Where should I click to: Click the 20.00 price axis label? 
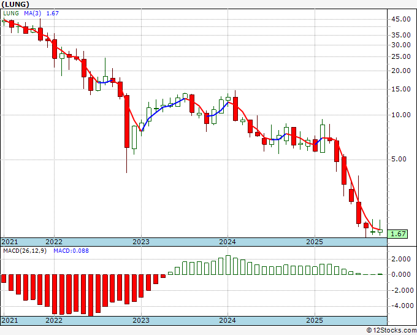pyautogui.click(x=401, y=71)
